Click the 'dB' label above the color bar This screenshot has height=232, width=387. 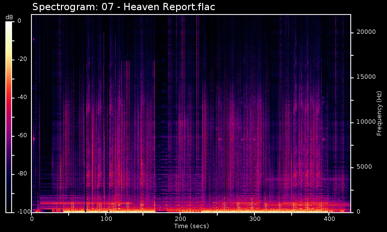9,17
